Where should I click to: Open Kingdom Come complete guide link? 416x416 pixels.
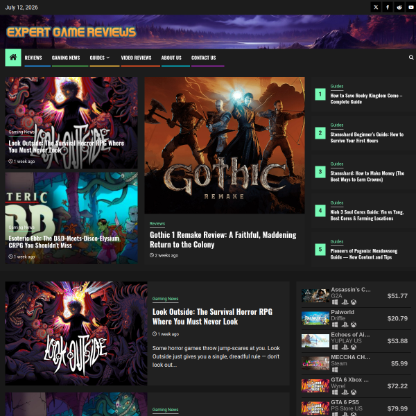pyautogui.click(x=366, y=98)
